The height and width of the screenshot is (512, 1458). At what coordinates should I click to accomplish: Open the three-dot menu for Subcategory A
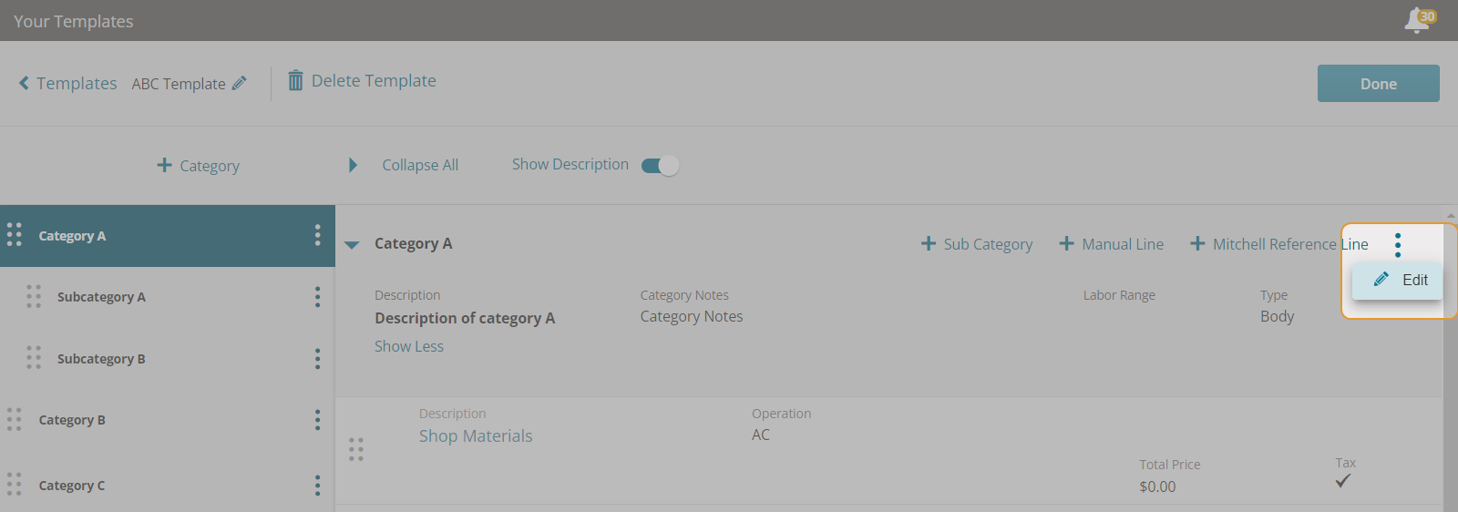(x=317, y=297)
